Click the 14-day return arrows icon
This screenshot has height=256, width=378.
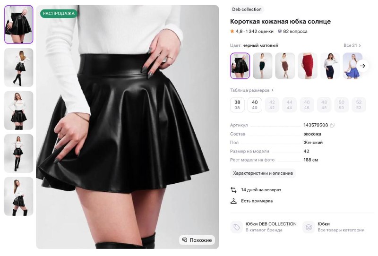coord(233,190)
